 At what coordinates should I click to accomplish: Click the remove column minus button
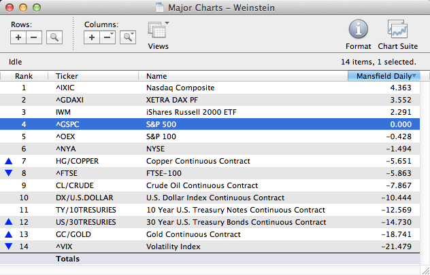107,37
